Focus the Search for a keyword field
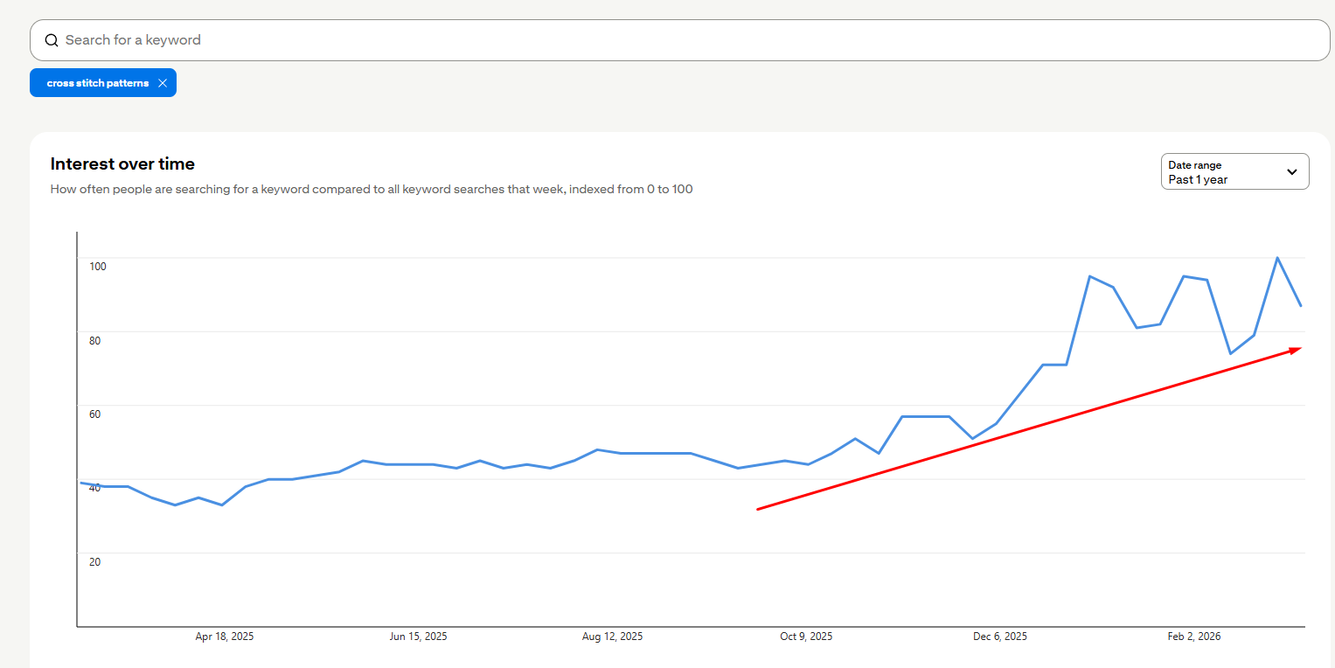 [x=679, y=40]
